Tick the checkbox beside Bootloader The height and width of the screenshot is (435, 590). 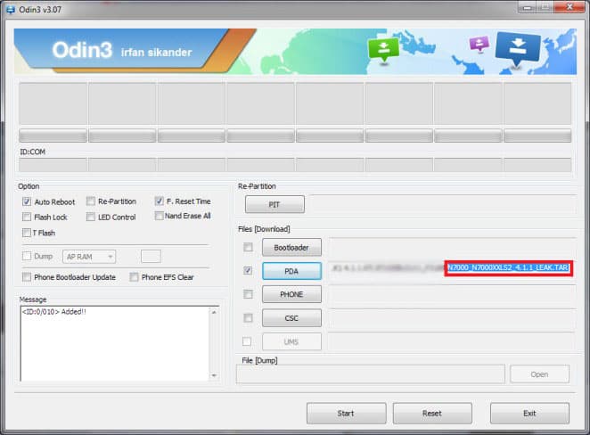click(x=248, y=247)
